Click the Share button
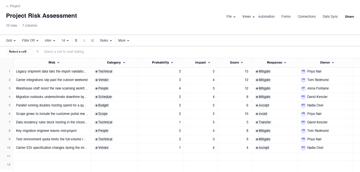 (x=349, y=17)
